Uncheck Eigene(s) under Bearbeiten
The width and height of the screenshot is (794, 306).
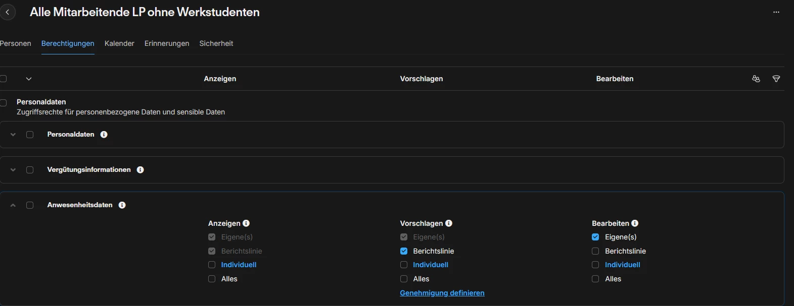tap(595, 237)
